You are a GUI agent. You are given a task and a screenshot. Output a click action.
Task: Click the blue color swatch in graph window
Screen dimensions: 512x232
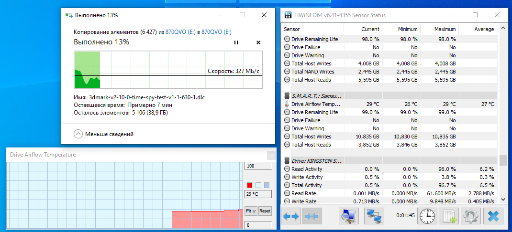click(267, 185)
